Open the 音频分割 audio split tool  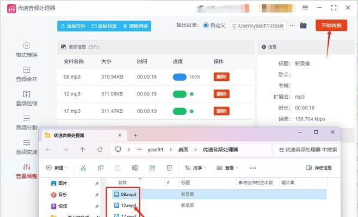coord(27,123)
